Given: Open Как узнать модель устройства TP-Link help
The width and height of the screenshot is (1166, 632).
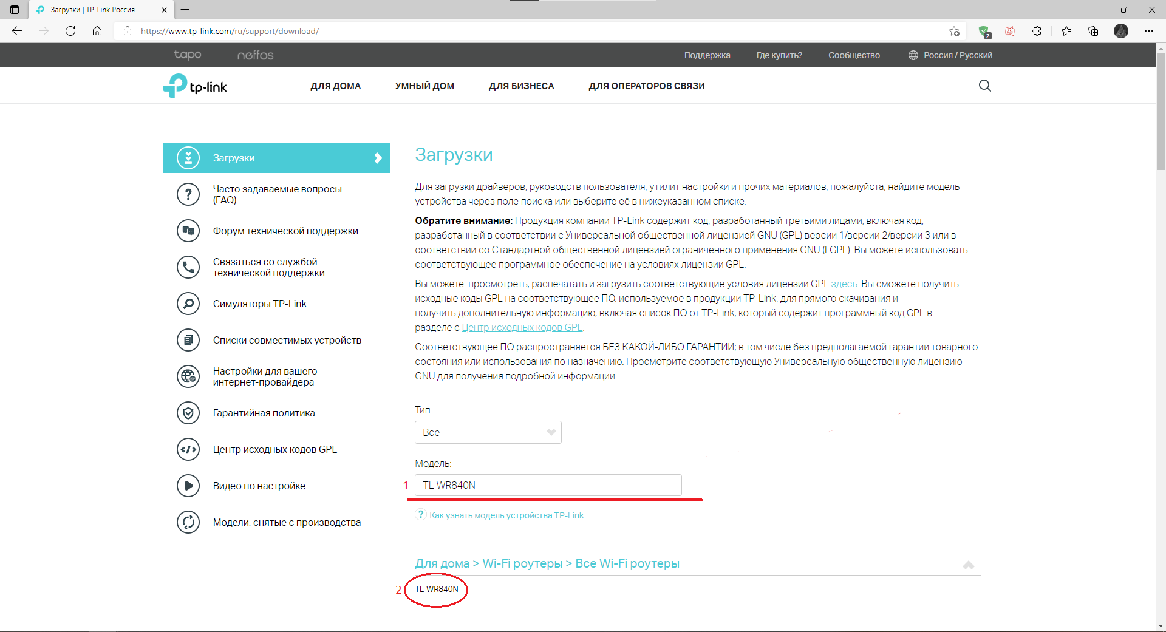Looking at the screenshot, I should 506,515.
